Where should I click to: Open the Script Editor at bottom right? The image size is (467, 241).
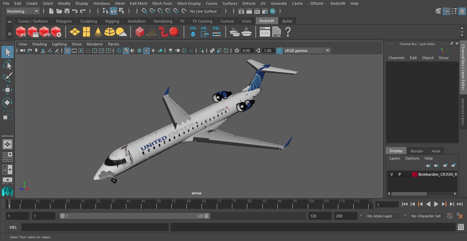click(x=461, y=227)
